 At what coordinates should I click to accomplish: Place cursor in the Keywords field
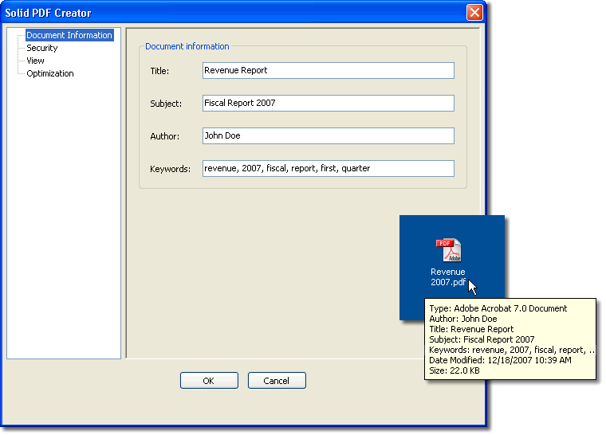[x=328, y=169]
